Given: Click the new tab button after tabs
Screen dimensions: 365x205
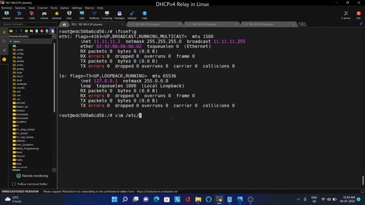Looking at the screenshot, I should (x=302, y=24).
